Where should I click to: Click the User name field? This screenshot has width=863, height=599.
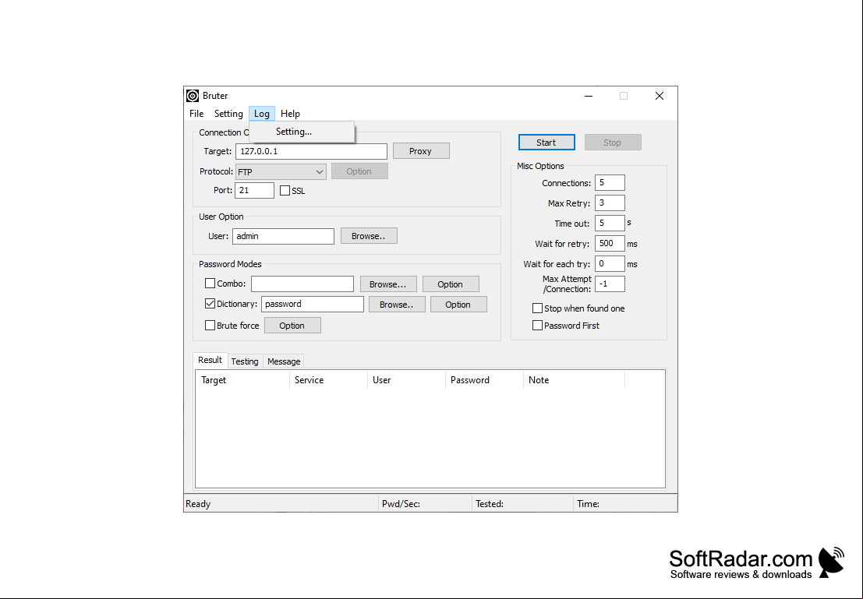(283, 236)
